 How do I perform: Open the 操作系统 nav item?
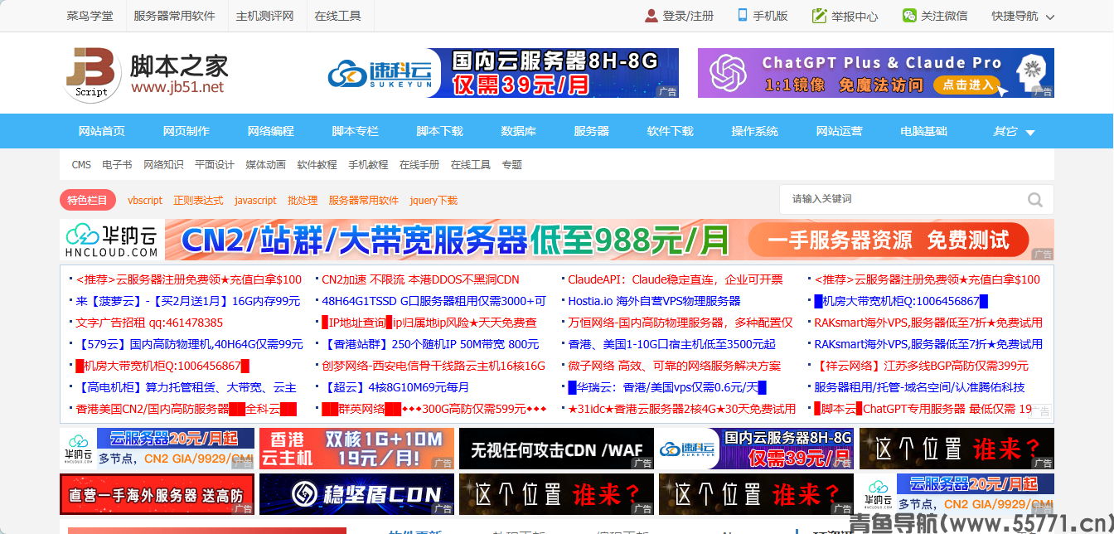tap(755, 131)
